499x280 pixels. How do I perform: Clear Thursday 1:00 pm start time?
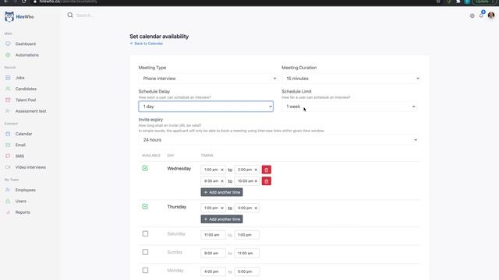point(222,208)
